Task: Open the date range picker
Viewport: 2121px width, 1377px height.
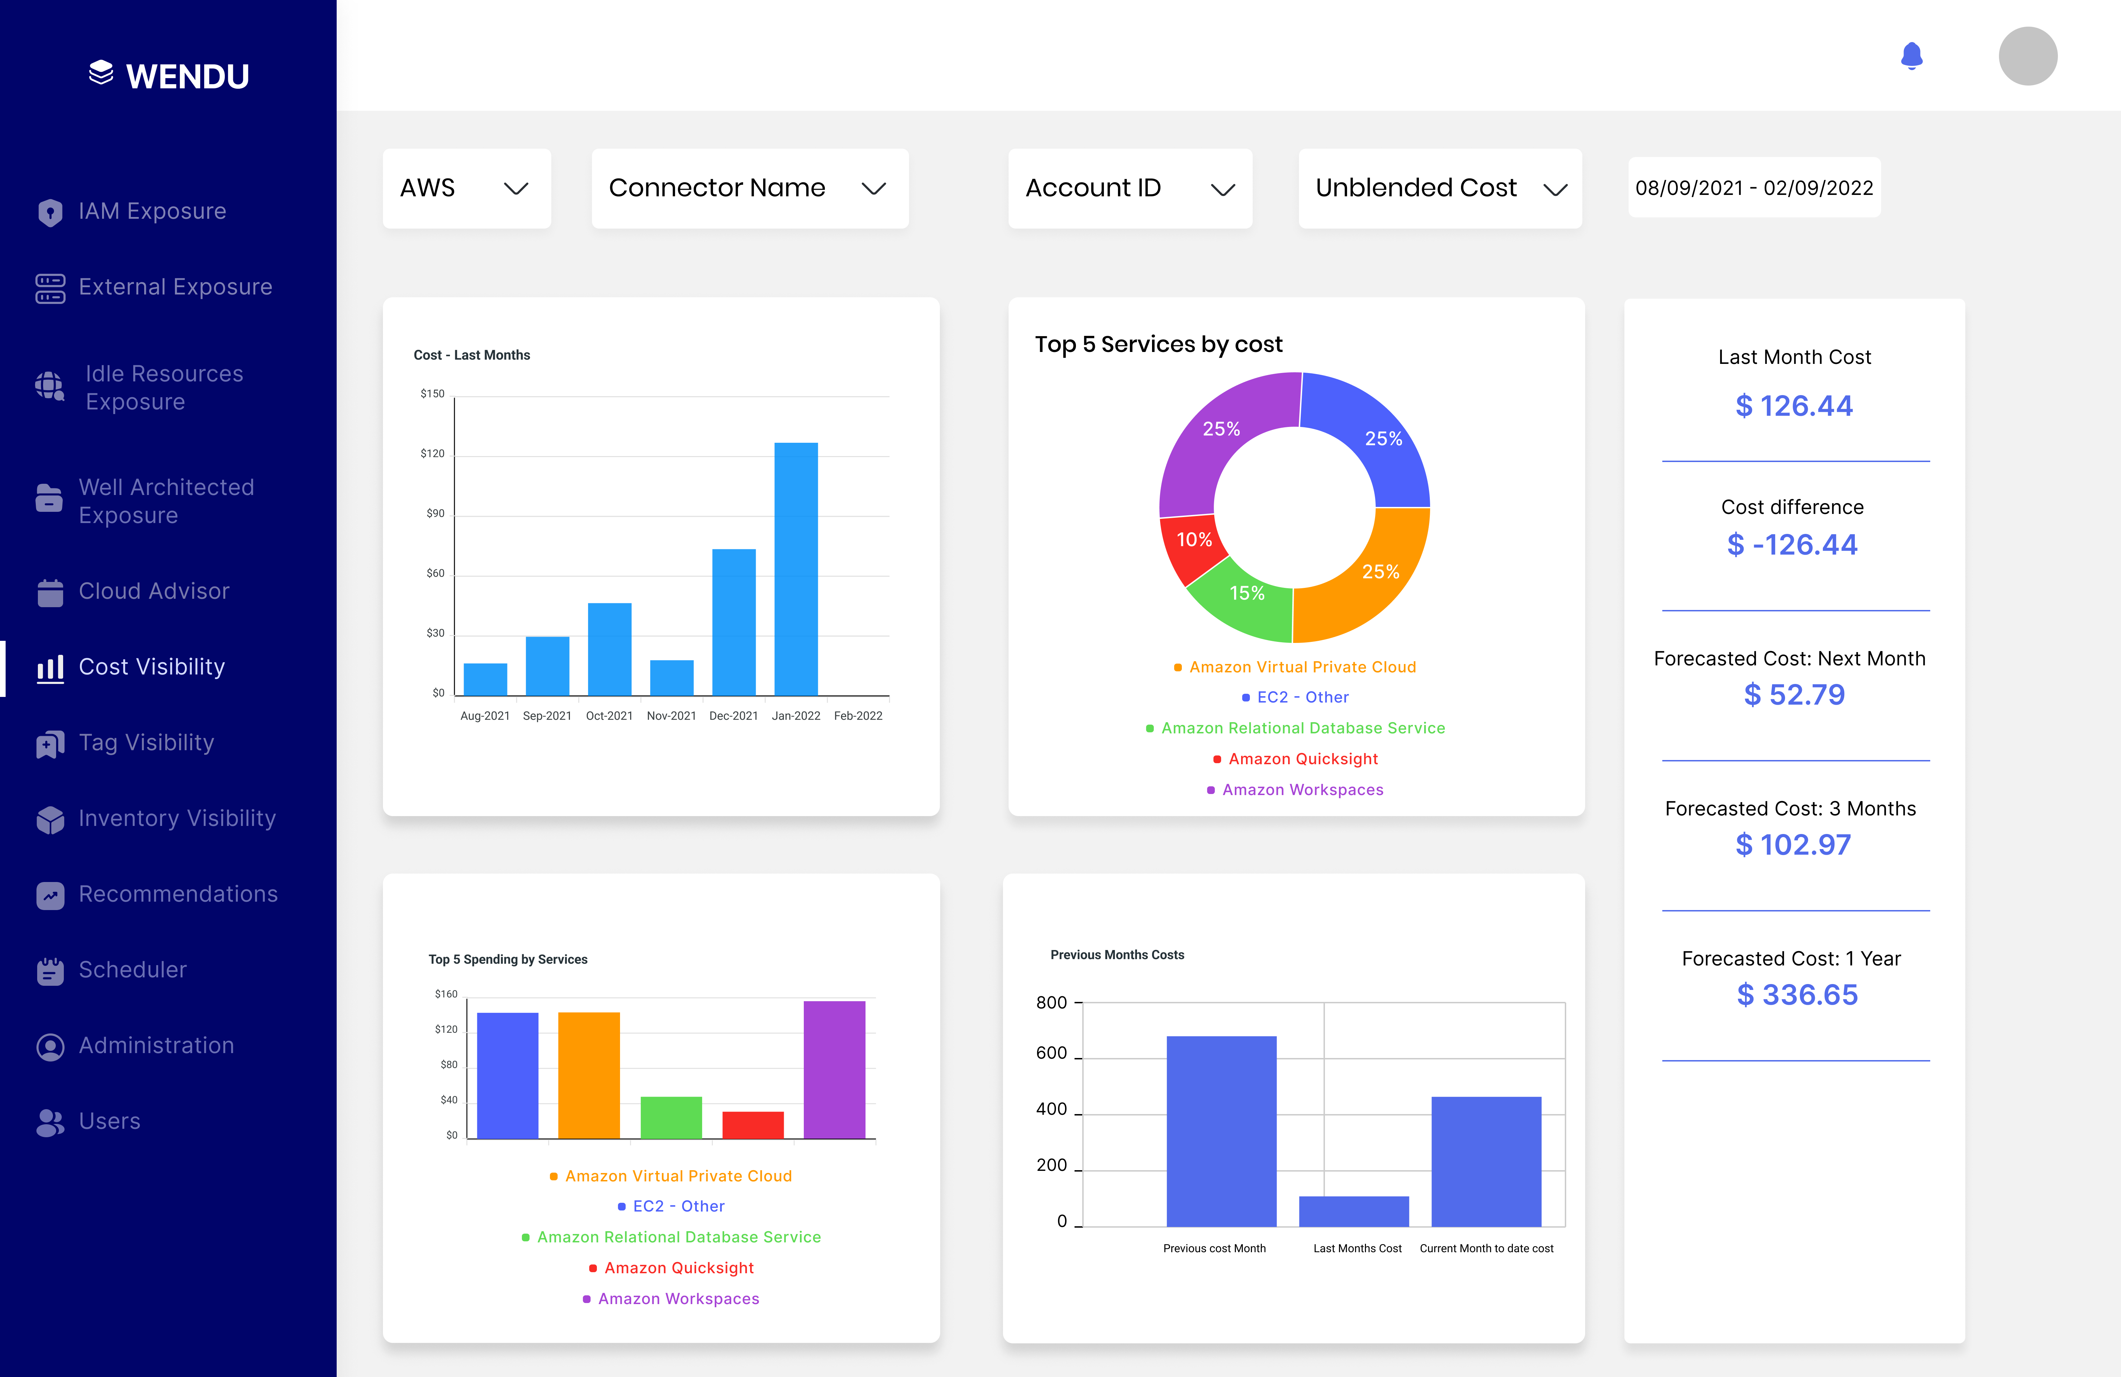Action: [1754, 188]
